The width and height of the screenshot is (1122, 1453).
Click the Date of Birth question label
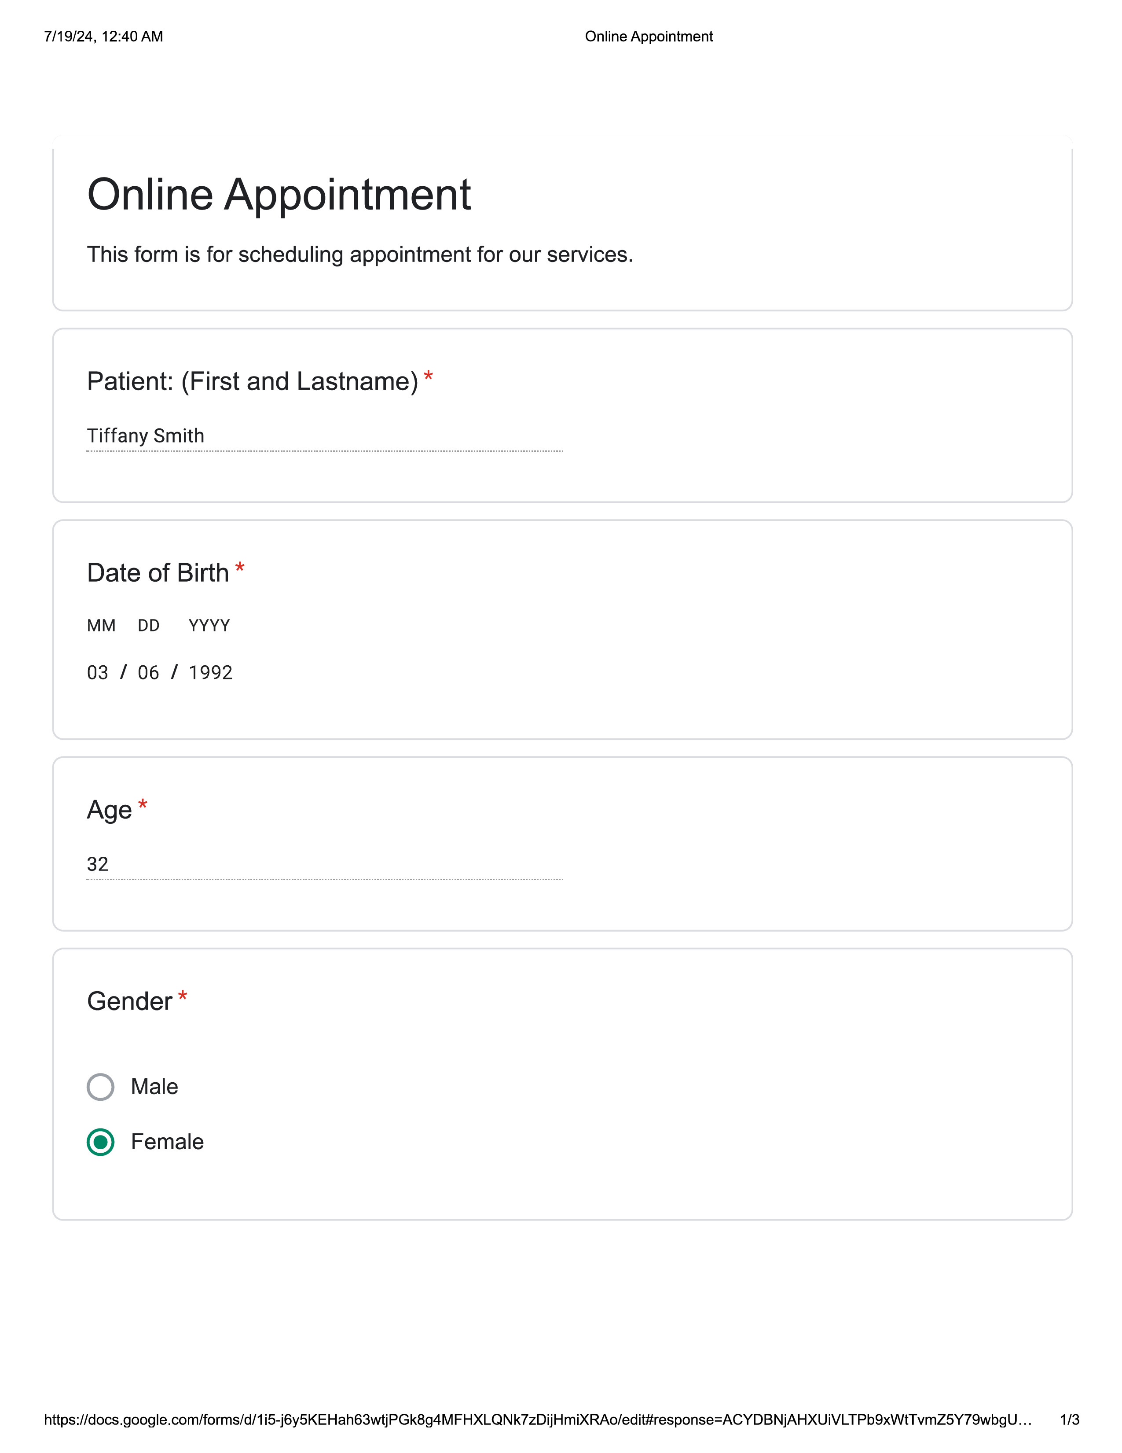pyautogui.click(x=158, y=573)
